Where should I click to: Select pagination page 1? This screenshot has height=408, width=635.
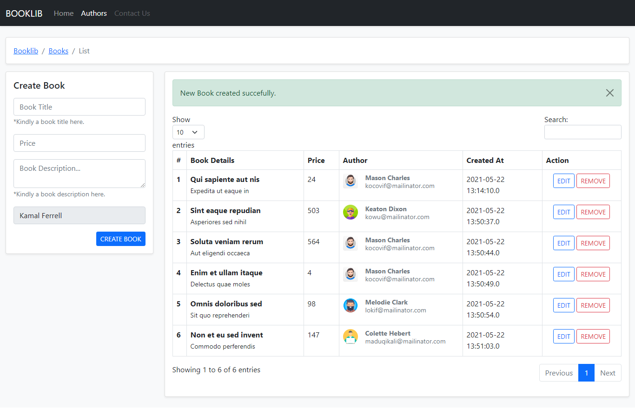[x=587, y=373]
